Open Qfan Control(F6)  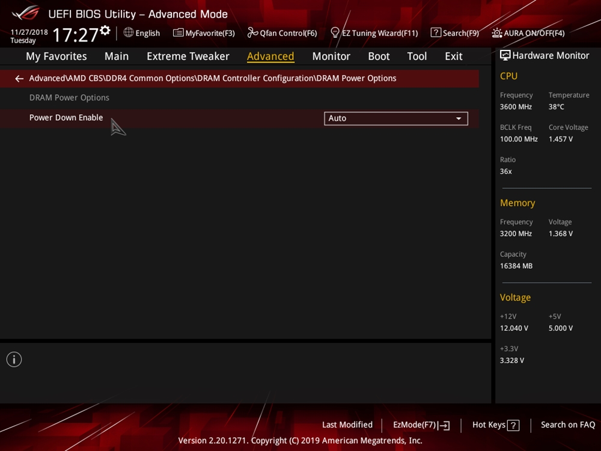click(x=282, y=33)
